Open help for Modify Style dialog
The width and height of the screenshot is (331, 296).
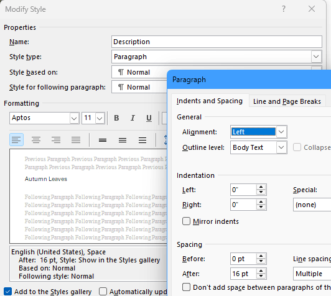(x=284, y=9)
